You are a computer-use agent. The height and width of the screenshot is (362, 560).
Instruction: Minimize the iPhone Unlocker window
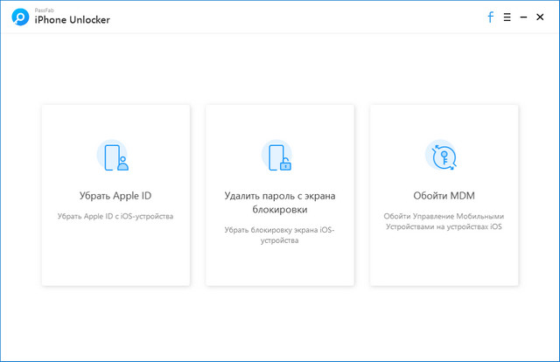pyautogui.click(x=522, y=17)
